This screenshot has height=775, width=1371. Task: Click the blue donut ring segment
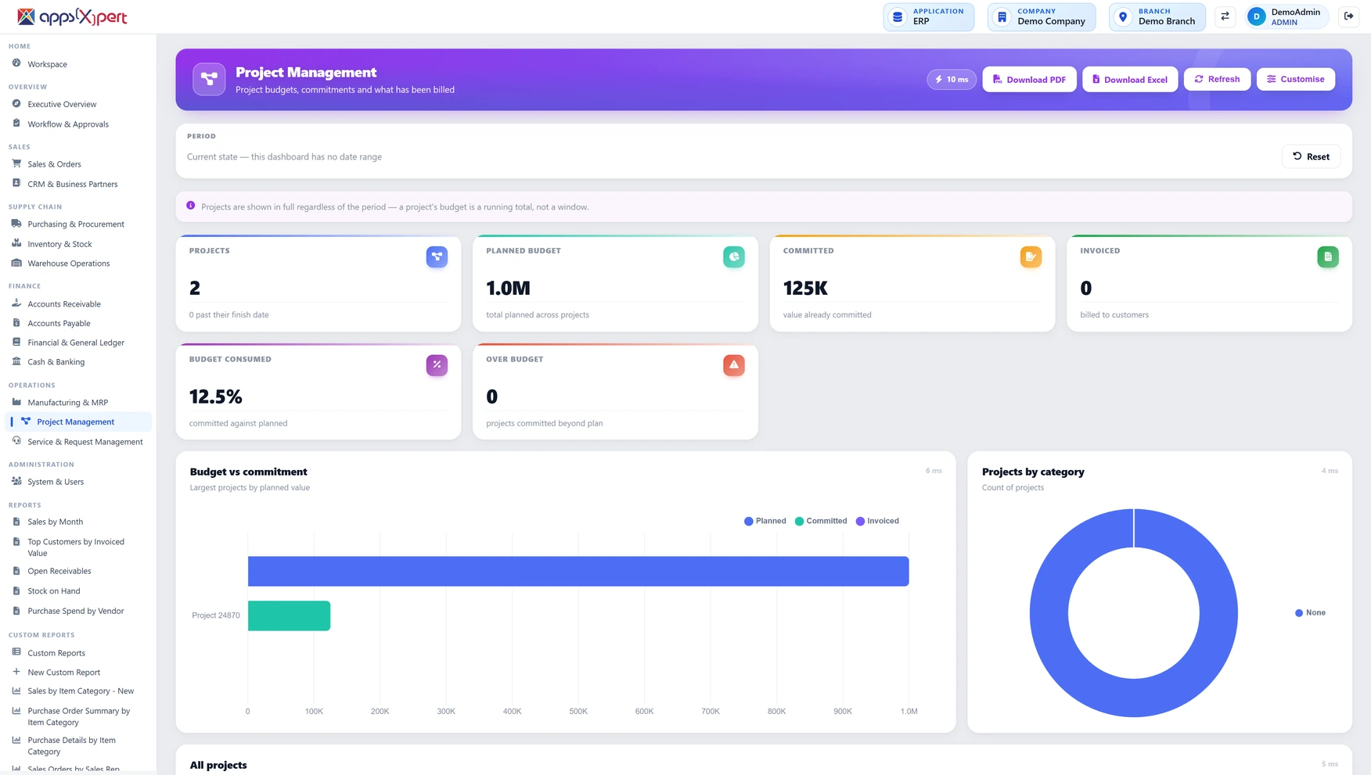point(1049,613)
